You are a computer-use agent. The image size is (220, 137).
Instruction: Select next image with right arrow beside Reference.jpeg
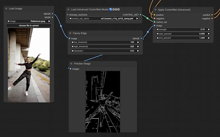[x=49, y=21]
